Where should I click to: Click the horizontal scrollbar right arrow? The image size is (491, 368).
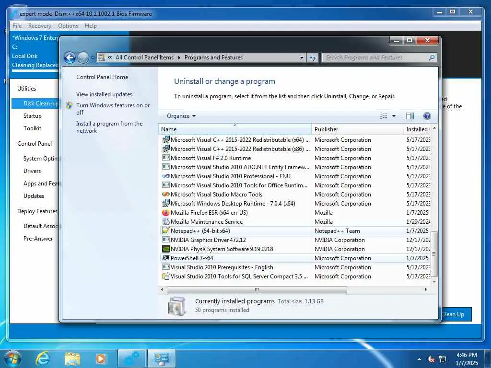coord(426,289)
